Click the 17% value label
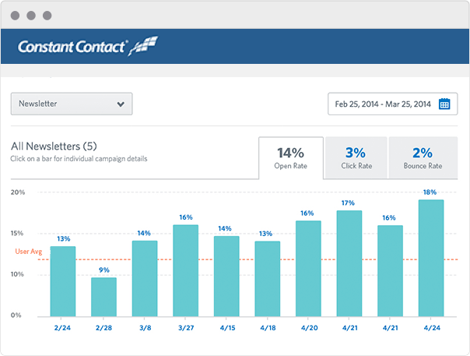Image resolution: width=470 pixels, height=356 pixels. [348, 203]
